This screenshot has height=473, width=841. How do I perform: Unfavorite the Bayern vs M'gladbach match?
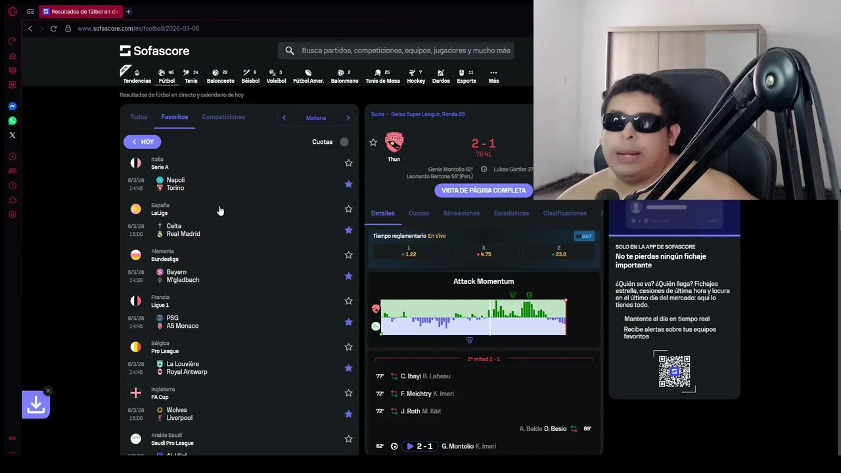[x=349, y=276]
